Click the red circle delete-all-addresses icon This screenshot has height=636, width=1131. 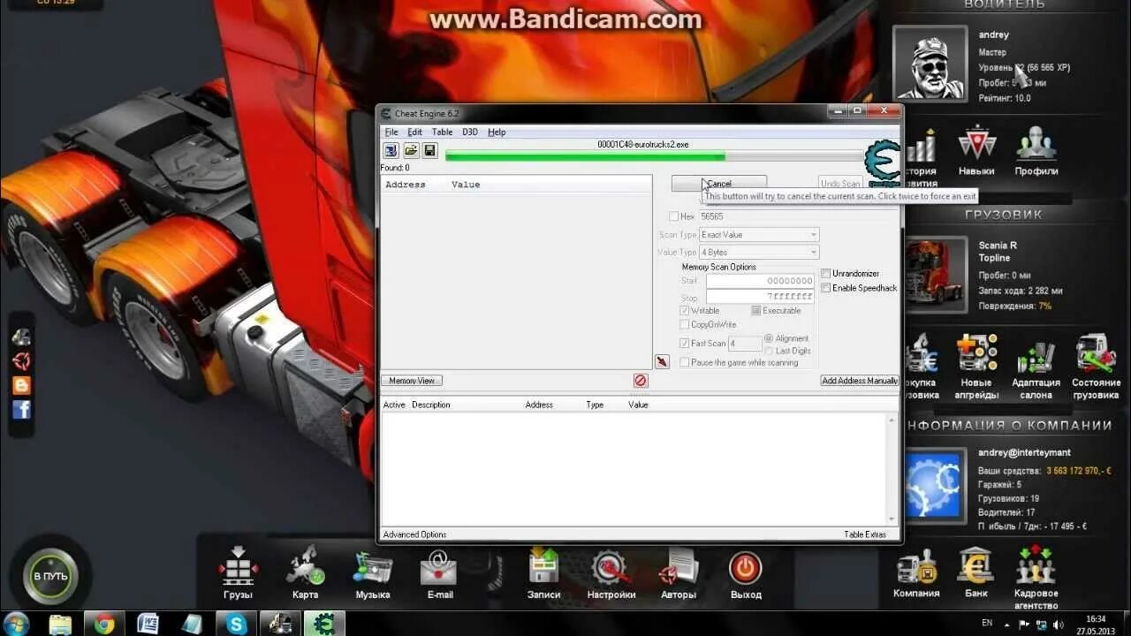pyautogui.click(x=641, y=381)
